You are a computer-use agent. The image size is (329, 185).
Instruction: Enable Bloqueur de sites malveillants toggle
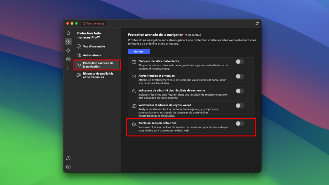(x=240, y=62)
